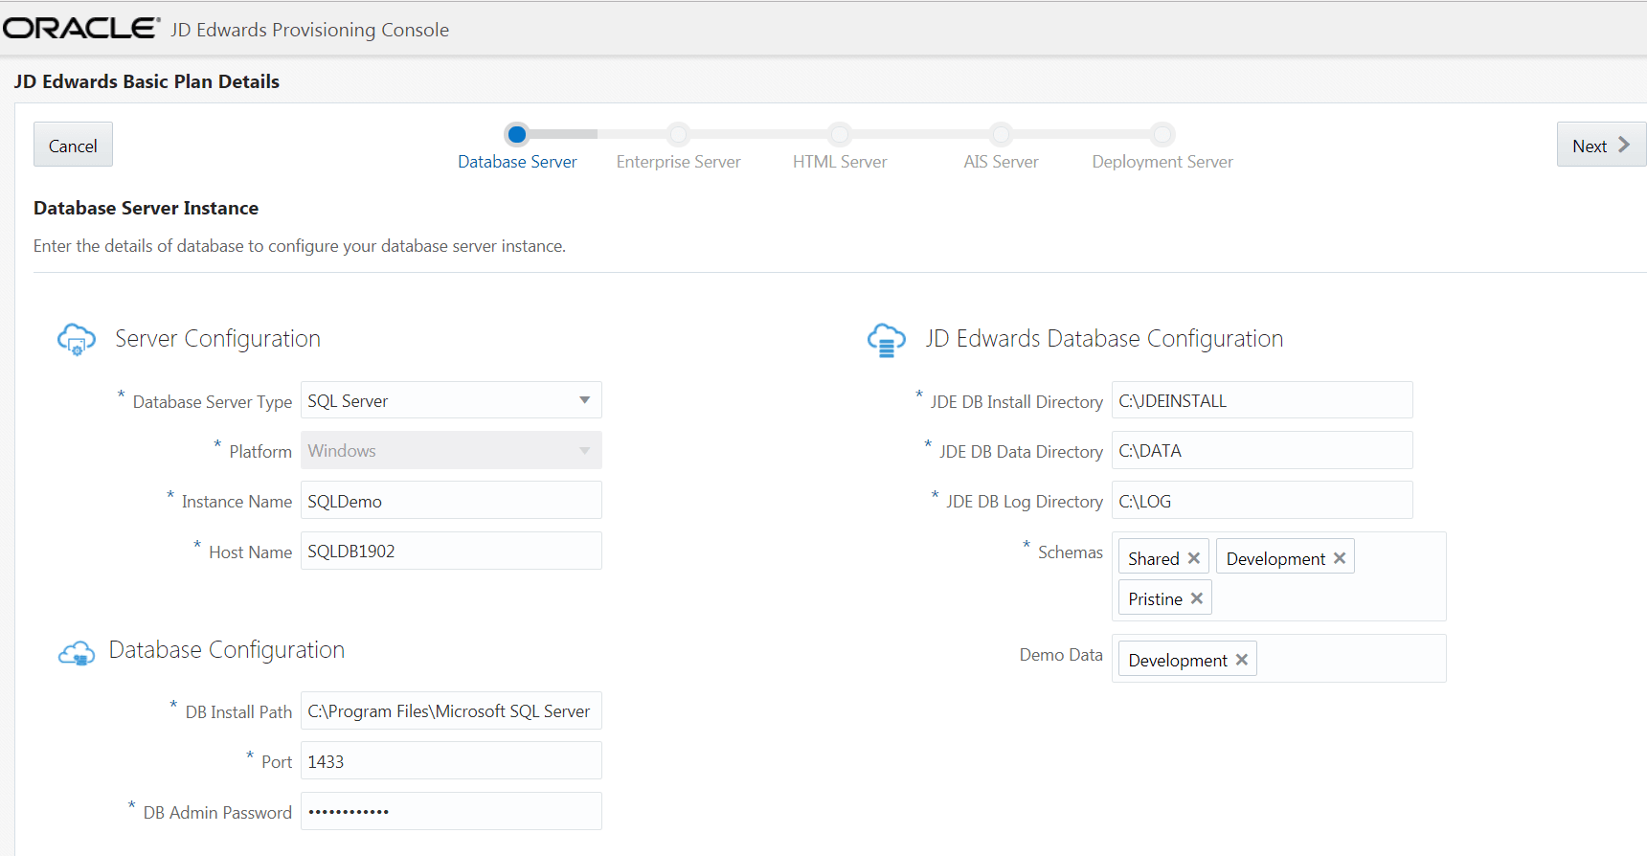Remove the Shared schema tag
This screenshot has width=1647, height=856.
click(x=1194, y=558)
